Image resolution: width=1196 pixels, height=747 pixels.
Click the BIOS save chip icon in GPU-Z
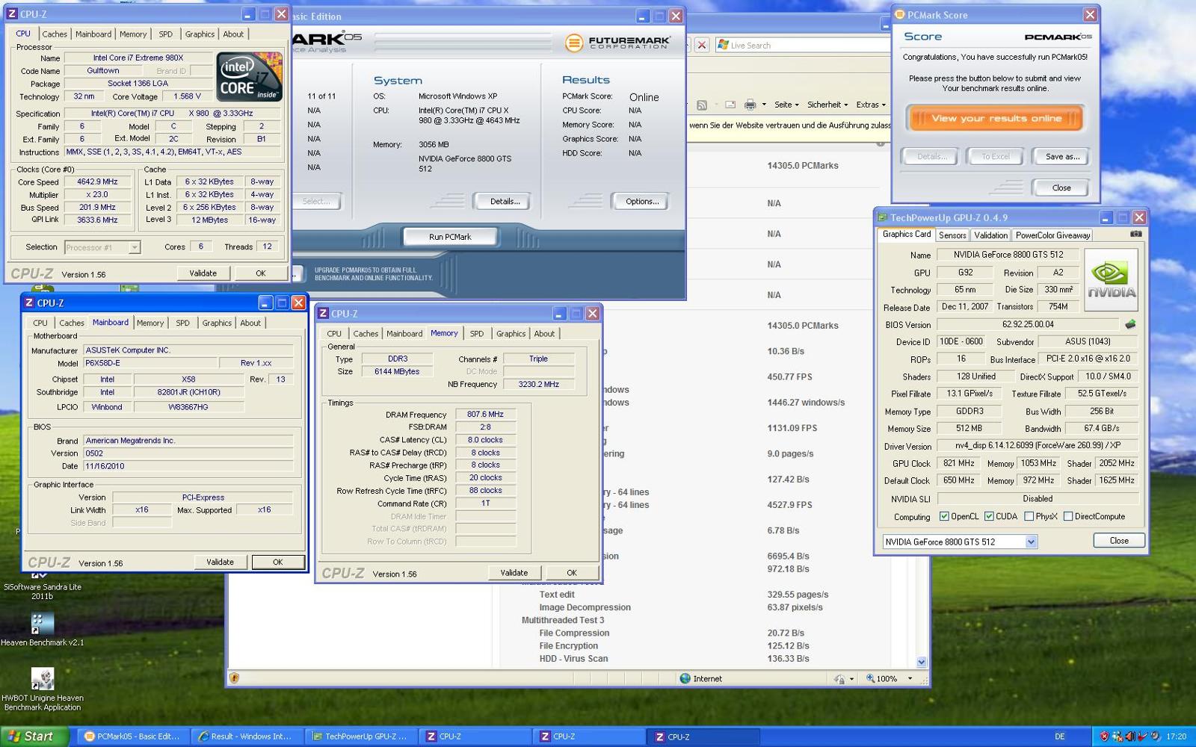[1130, 324]
